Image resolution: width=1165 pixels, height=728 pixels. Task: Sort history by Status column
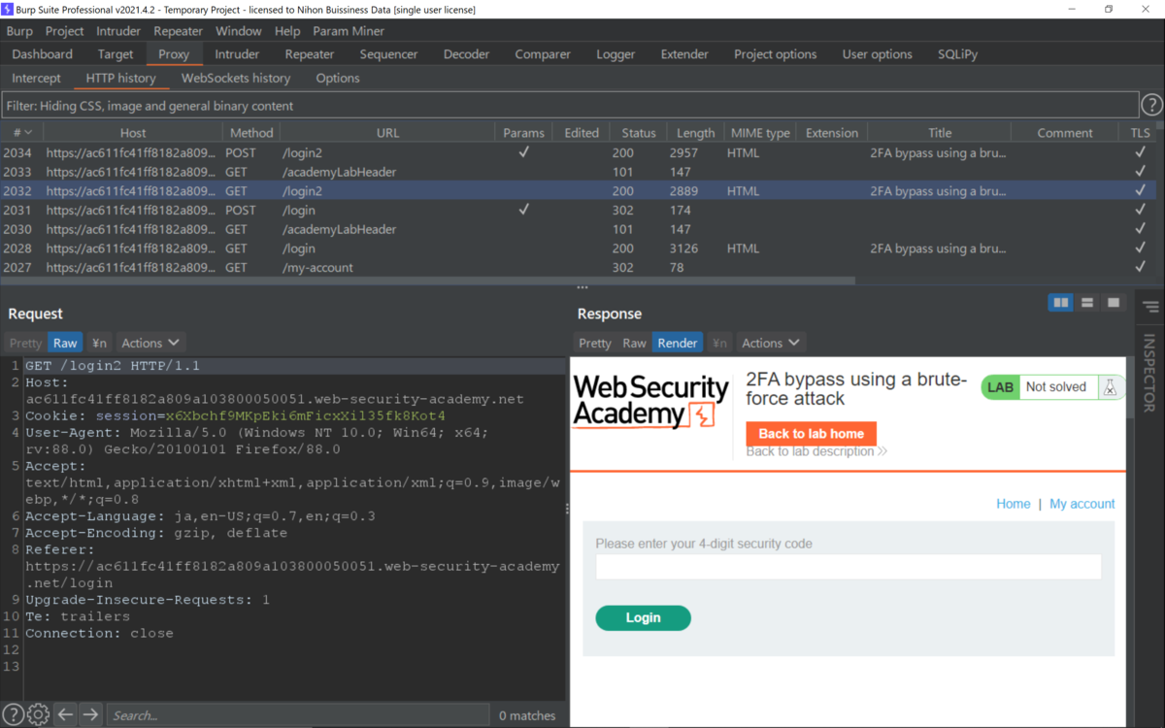(x=638, y=133)
